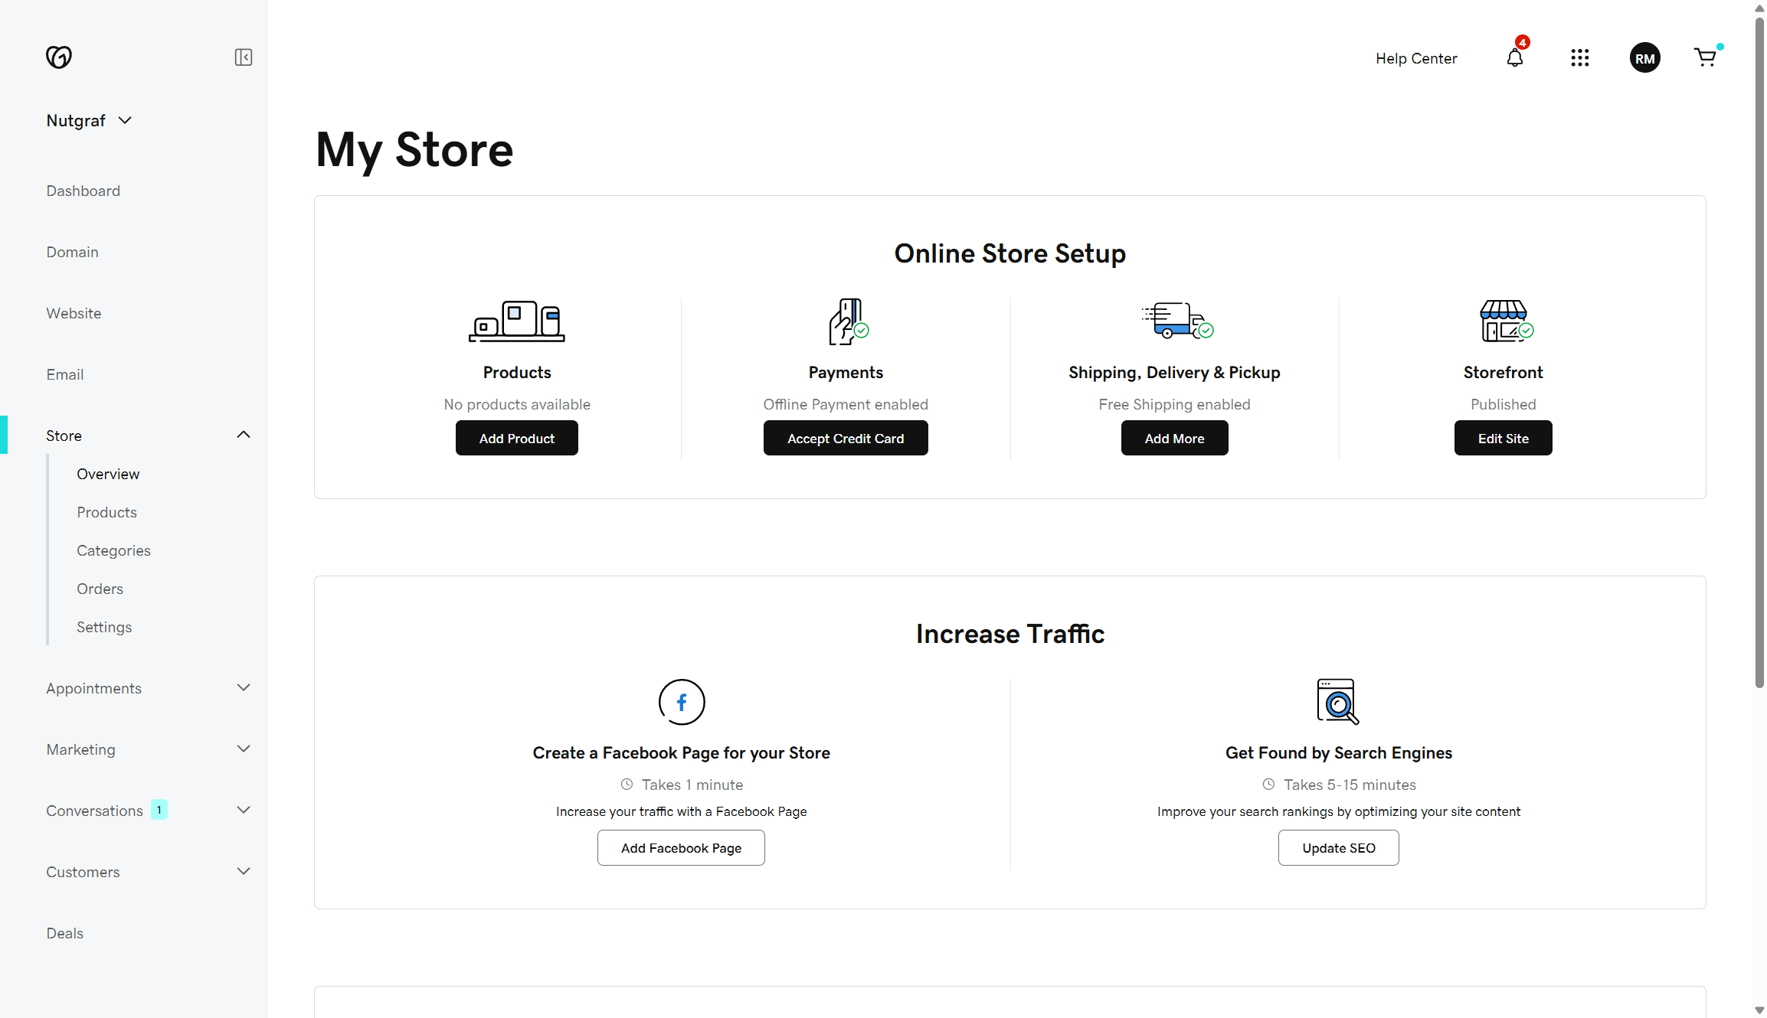Collapse the sidebar panel
The width and height of the screenshot is (1767, 1018).
coord(243,57)
